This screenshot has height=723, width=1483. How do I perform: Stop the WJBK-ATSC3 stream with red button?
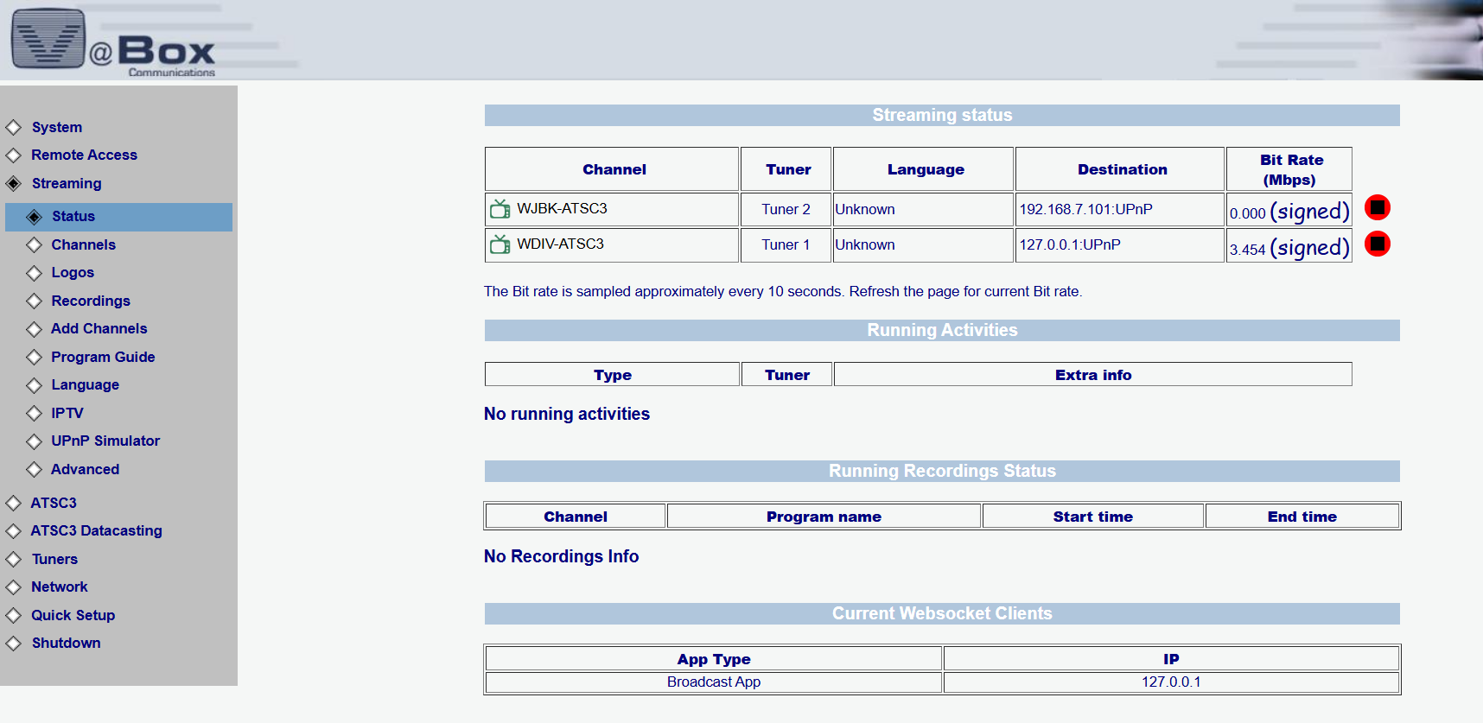click(1378, 207)
